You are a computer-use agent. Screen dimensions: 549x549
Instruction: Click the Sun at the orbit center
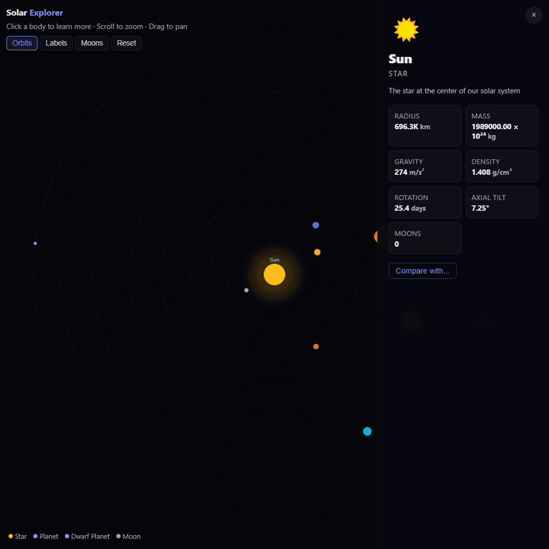(274, 274)
